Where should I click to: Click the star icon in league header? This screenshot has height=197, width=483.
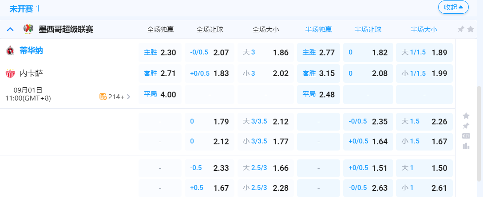point(471,29)
